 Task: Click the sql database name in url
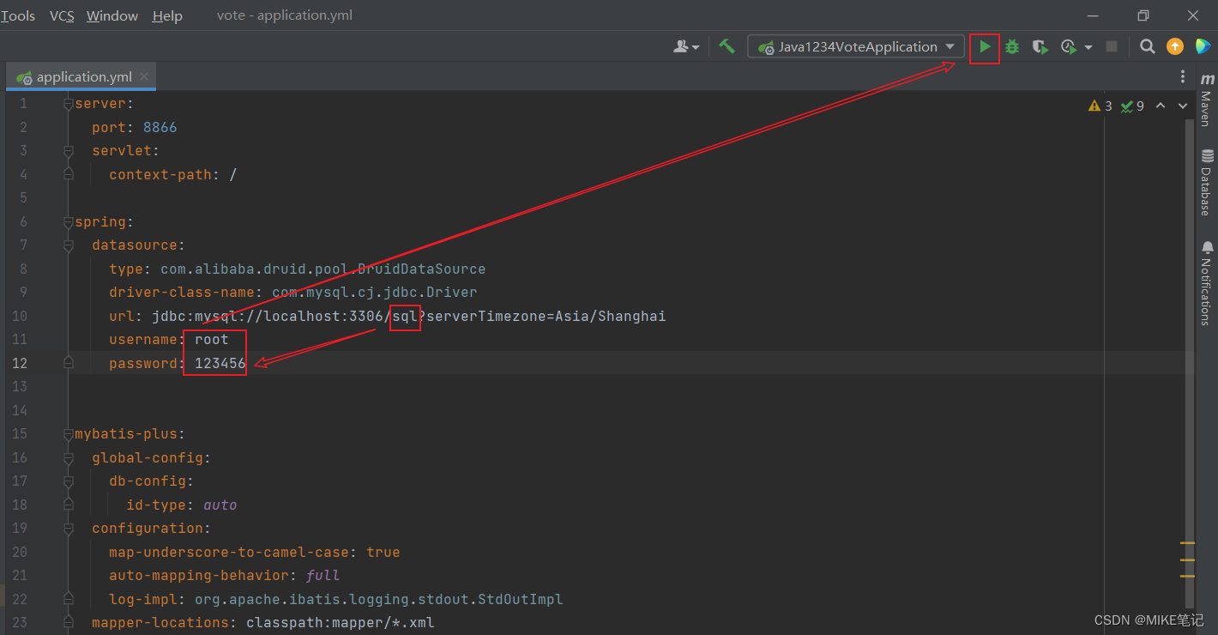[405, 316]
